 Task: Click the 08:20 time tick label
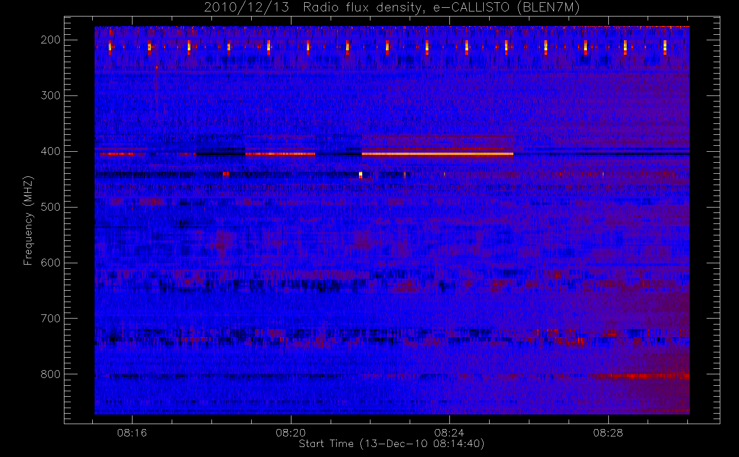pos(291,433)
